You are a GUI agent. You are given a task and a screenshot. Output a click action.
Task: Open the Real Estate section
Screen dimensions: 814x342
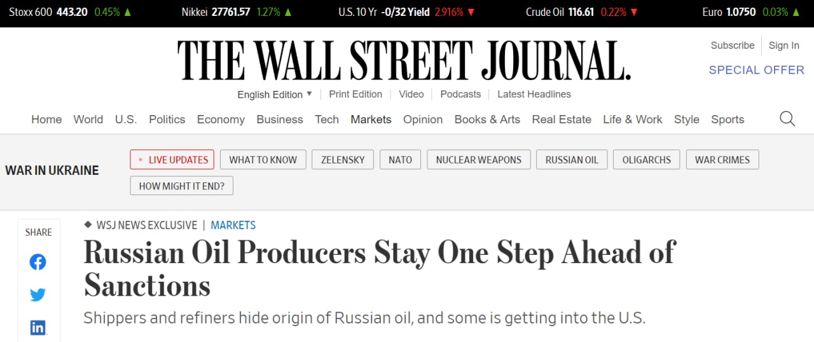562,120
